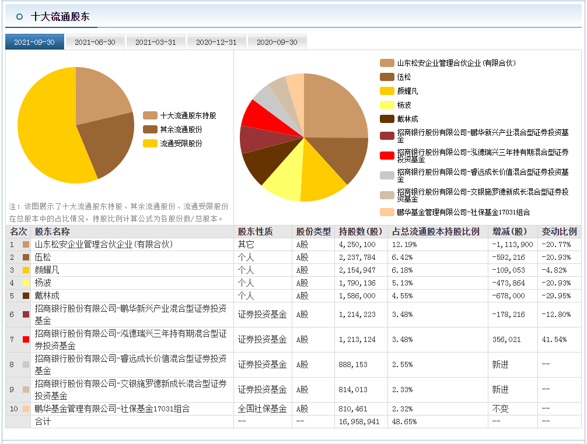View the 2020-12-31 tab
This screenshot has height=444, width=587.
[216, 43]
